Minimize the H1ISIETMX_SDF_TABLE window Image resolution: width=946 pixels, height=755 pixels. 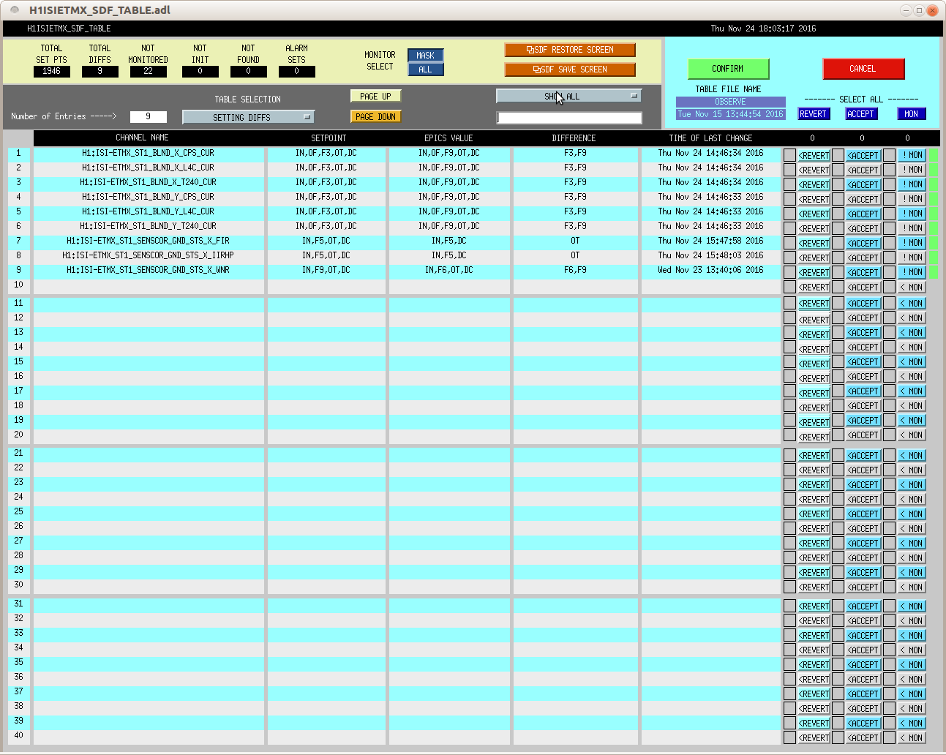[906, 10]
